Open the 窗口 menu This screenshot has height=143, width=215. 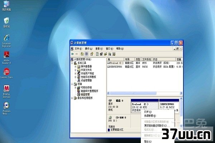click(x=109, y=49)
